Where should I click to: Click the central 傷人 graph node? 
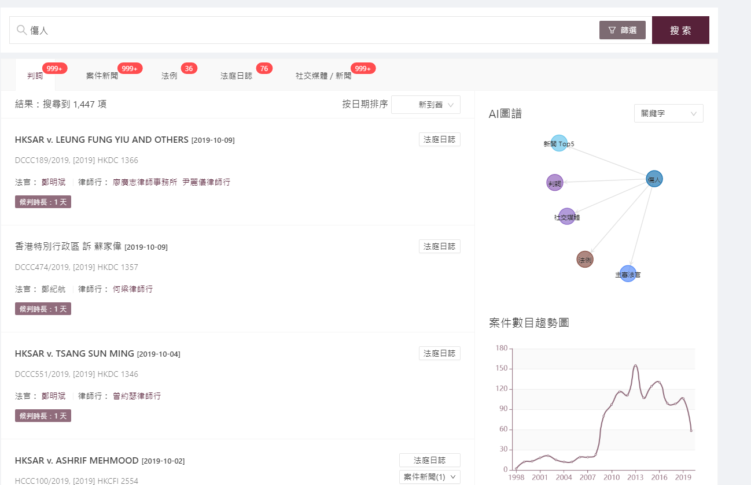(x=654, y=179)
